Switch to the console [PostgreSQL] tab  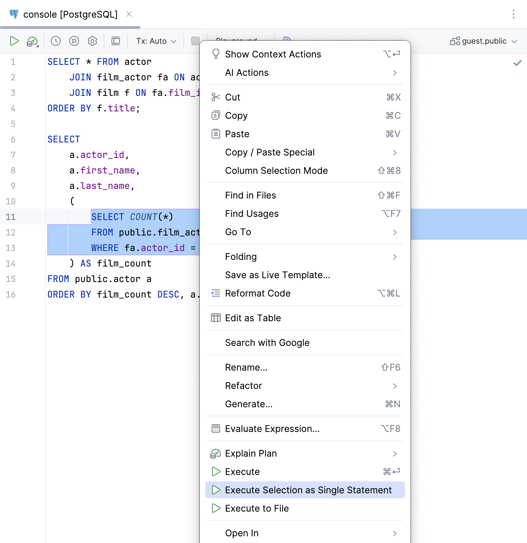tap(70, 14)
